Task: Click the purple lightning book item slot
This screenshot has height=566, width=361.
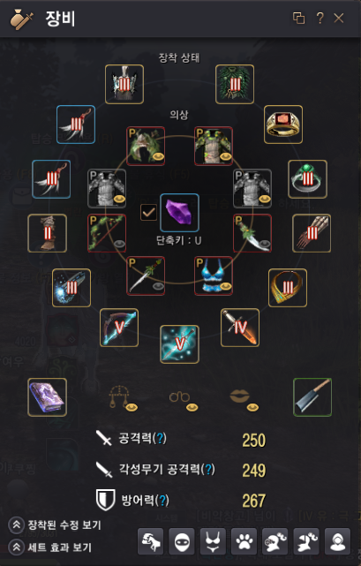Action: [48, 397]
